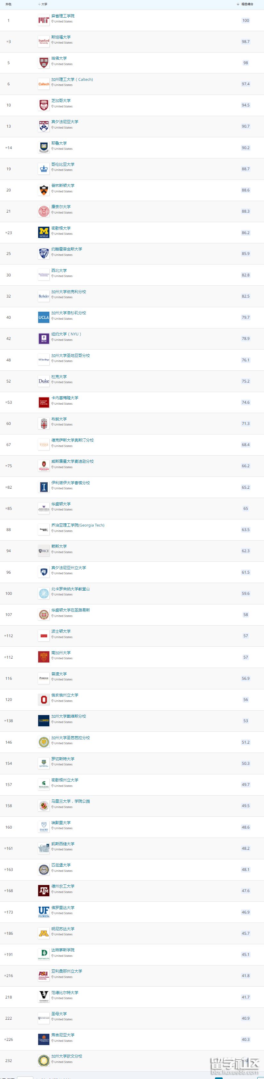Open the Caltech logo thumbnail
Viewport: 264px width, 1079px height.
pyautogui.click(x=44, y=84)
